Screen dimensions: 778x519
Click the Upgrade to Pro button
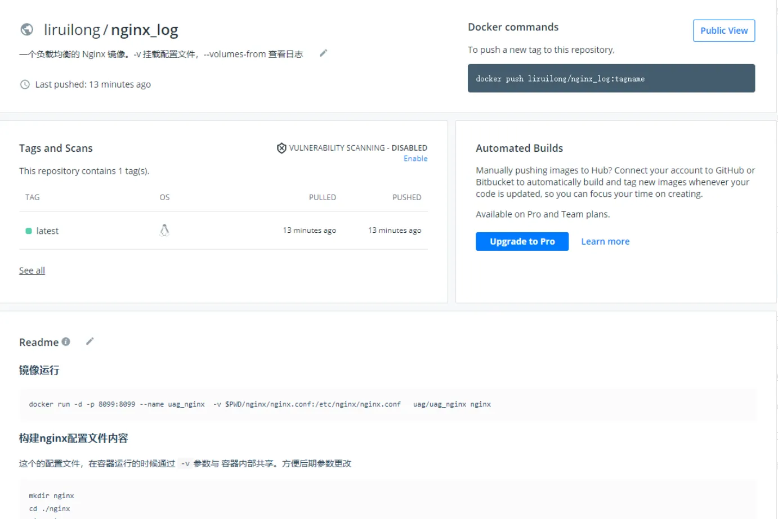pyautogui.click(x=522, y=241)
